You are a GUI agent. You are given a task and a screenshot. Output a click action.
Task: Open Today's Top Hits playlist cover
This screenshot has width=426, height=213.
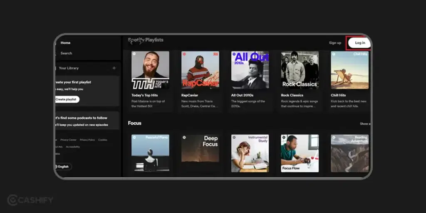click(150, 70)
